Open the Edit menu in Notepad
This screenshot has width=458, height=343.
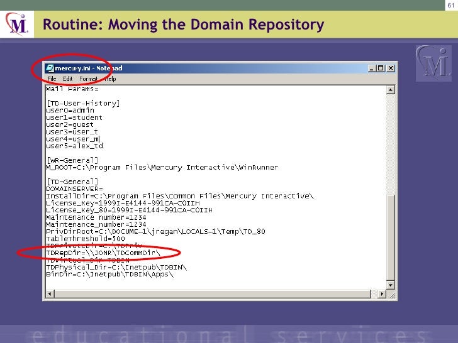pos(67,79)
